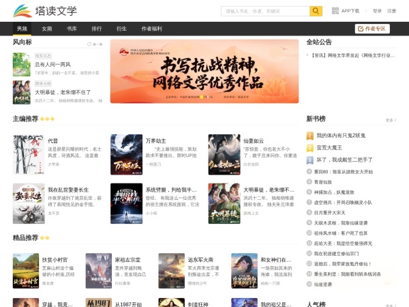Expand 更多 next to 新书榜

click(x=390, y=119)
